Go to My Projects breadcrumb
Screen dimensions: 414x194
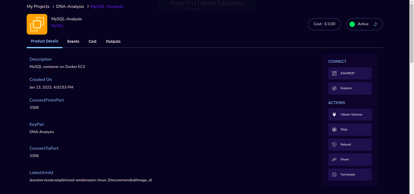coord(38,6)
